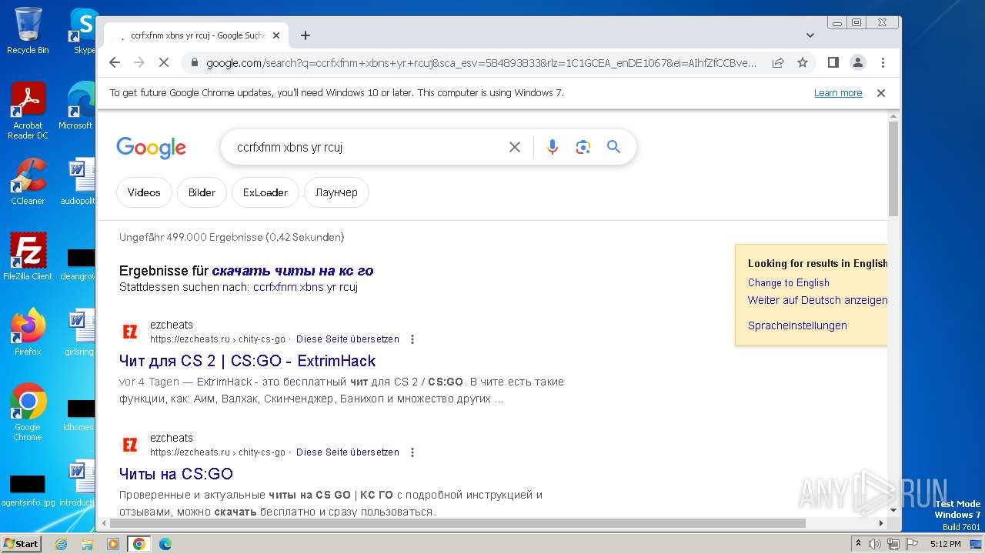Open Google Chrome desktop shortcut
Viewport: 985px width, 554px height.
coord(28,412)
